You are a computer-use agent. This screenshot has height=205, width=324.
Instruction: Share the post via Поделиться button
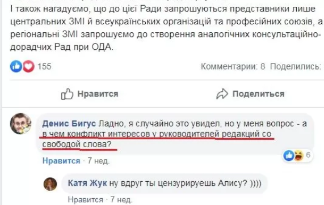[x=250, y=94]
